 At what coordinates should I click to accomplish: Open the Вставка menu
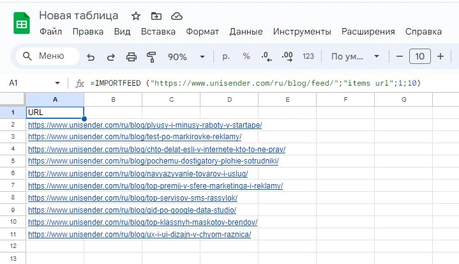pyautogui.click(x=158, y=32)
